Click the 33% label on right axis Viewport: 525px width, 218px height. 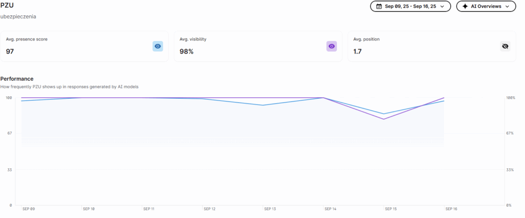[x=510, y=170]
